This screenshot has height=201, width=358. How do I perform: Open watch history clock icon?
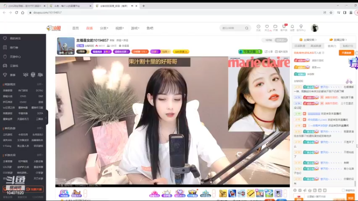pos(258,28)
